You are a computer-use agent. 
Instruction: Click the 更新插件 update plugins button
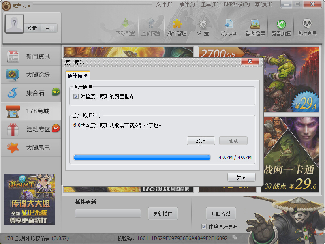pos(162,213)
